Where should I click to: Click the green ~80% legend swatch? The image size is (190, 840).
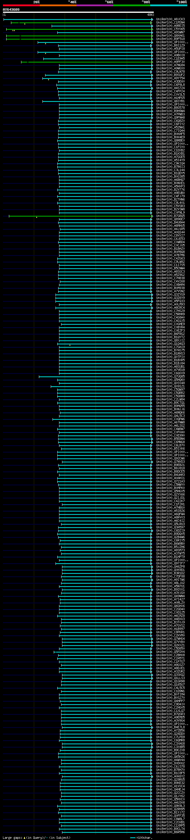[132, 5]
